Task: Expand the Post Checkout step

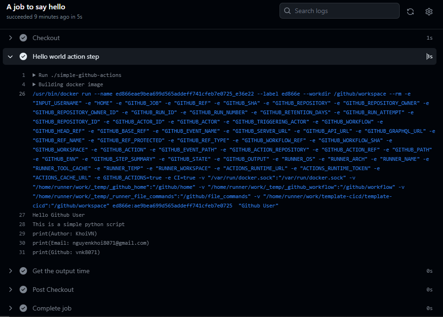Action: [x=10, y=289]
